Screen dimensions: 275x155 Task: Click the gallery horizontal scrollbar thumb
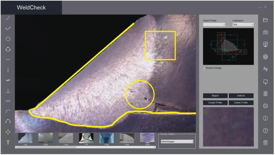(x=47, y=147)
